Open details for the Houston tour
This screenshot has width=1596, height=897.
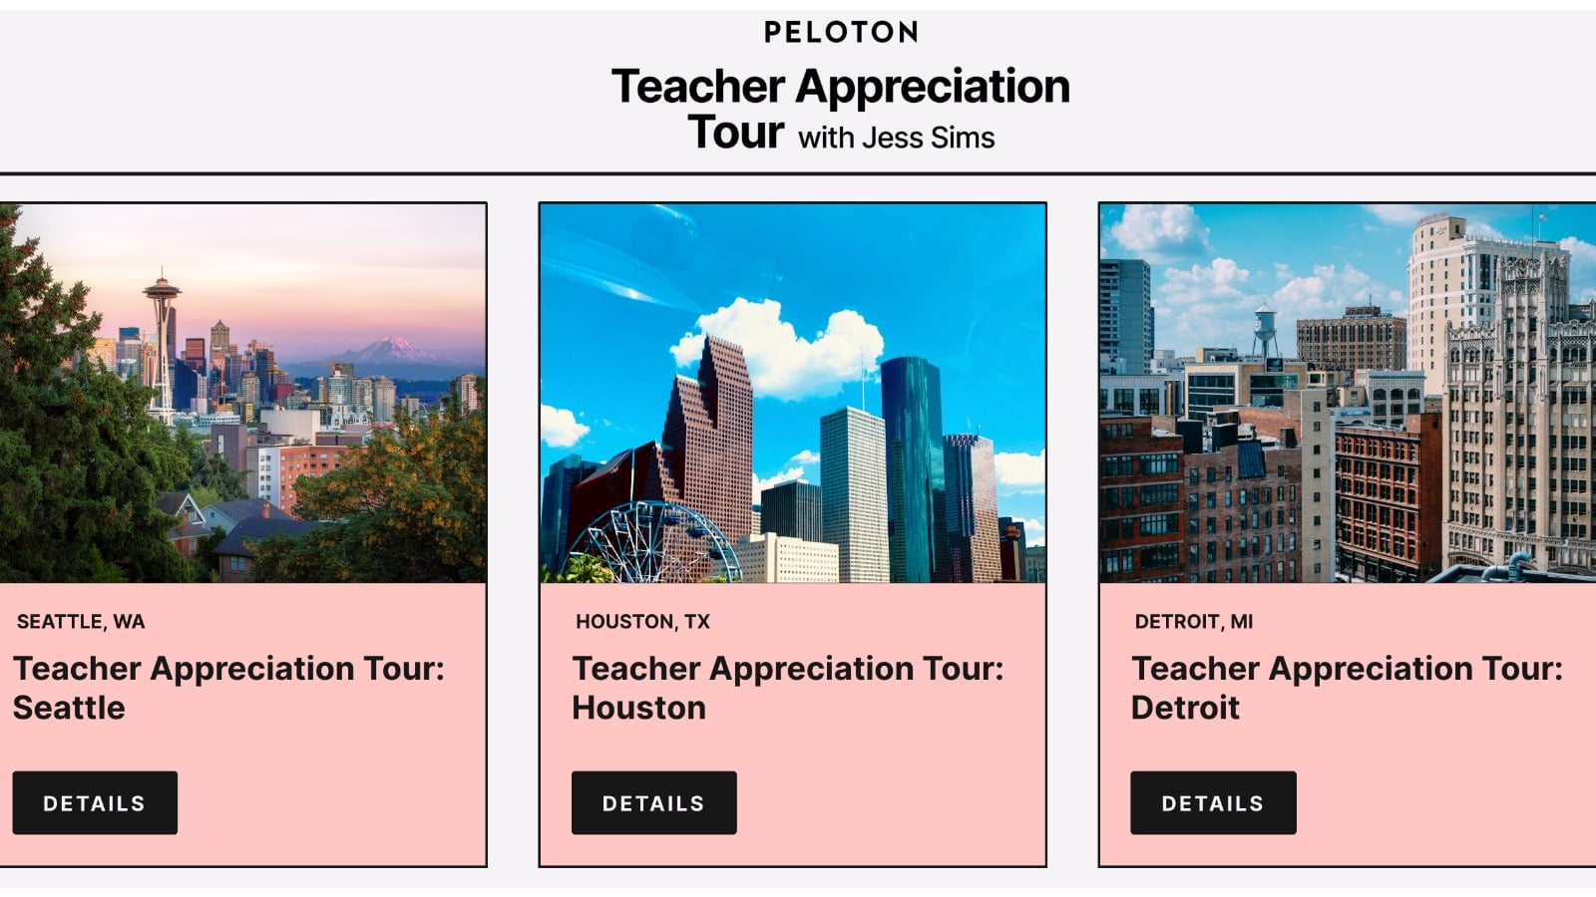pyautogui.click(x=653, y=802)
